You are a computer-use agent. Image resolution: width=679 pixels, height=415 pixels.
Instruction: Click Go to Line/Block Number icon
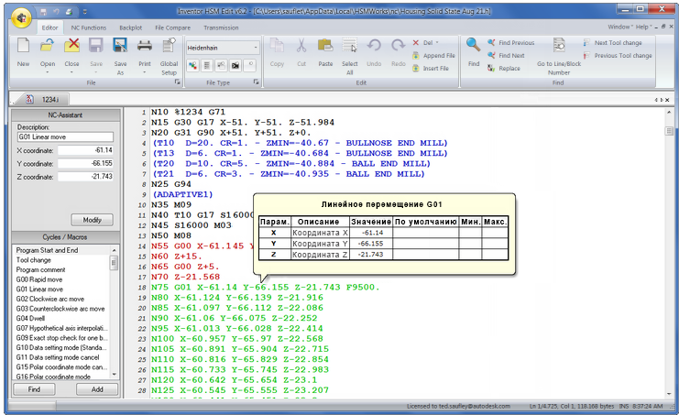tap(559, 45)
